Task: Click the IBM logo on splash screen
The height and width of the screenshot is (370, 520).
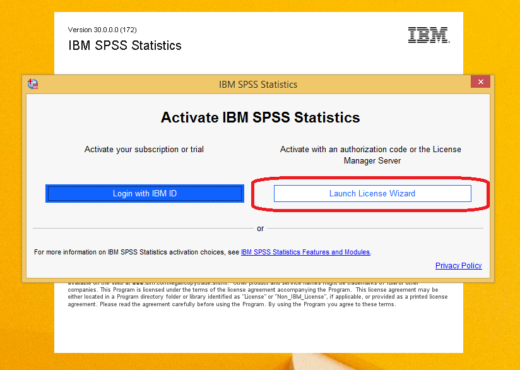Action: click(x=428, y=35)
